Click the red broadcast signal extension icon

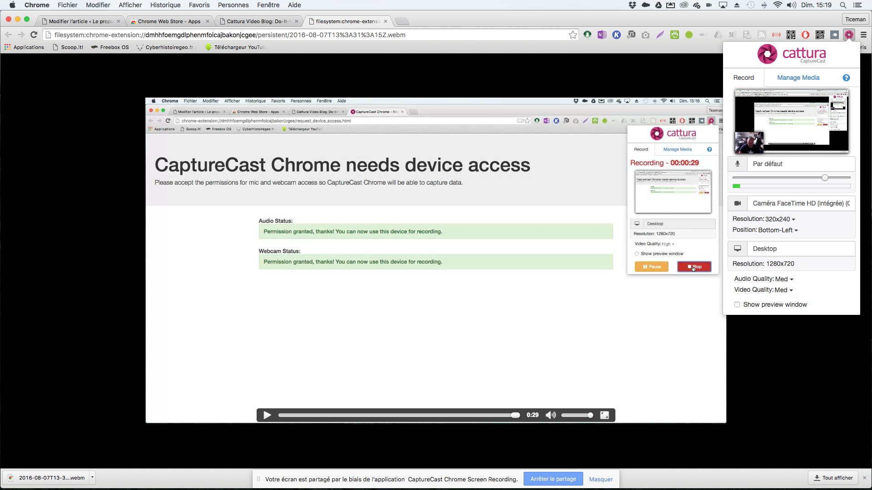pyautogui.click(x=776, y=35)
